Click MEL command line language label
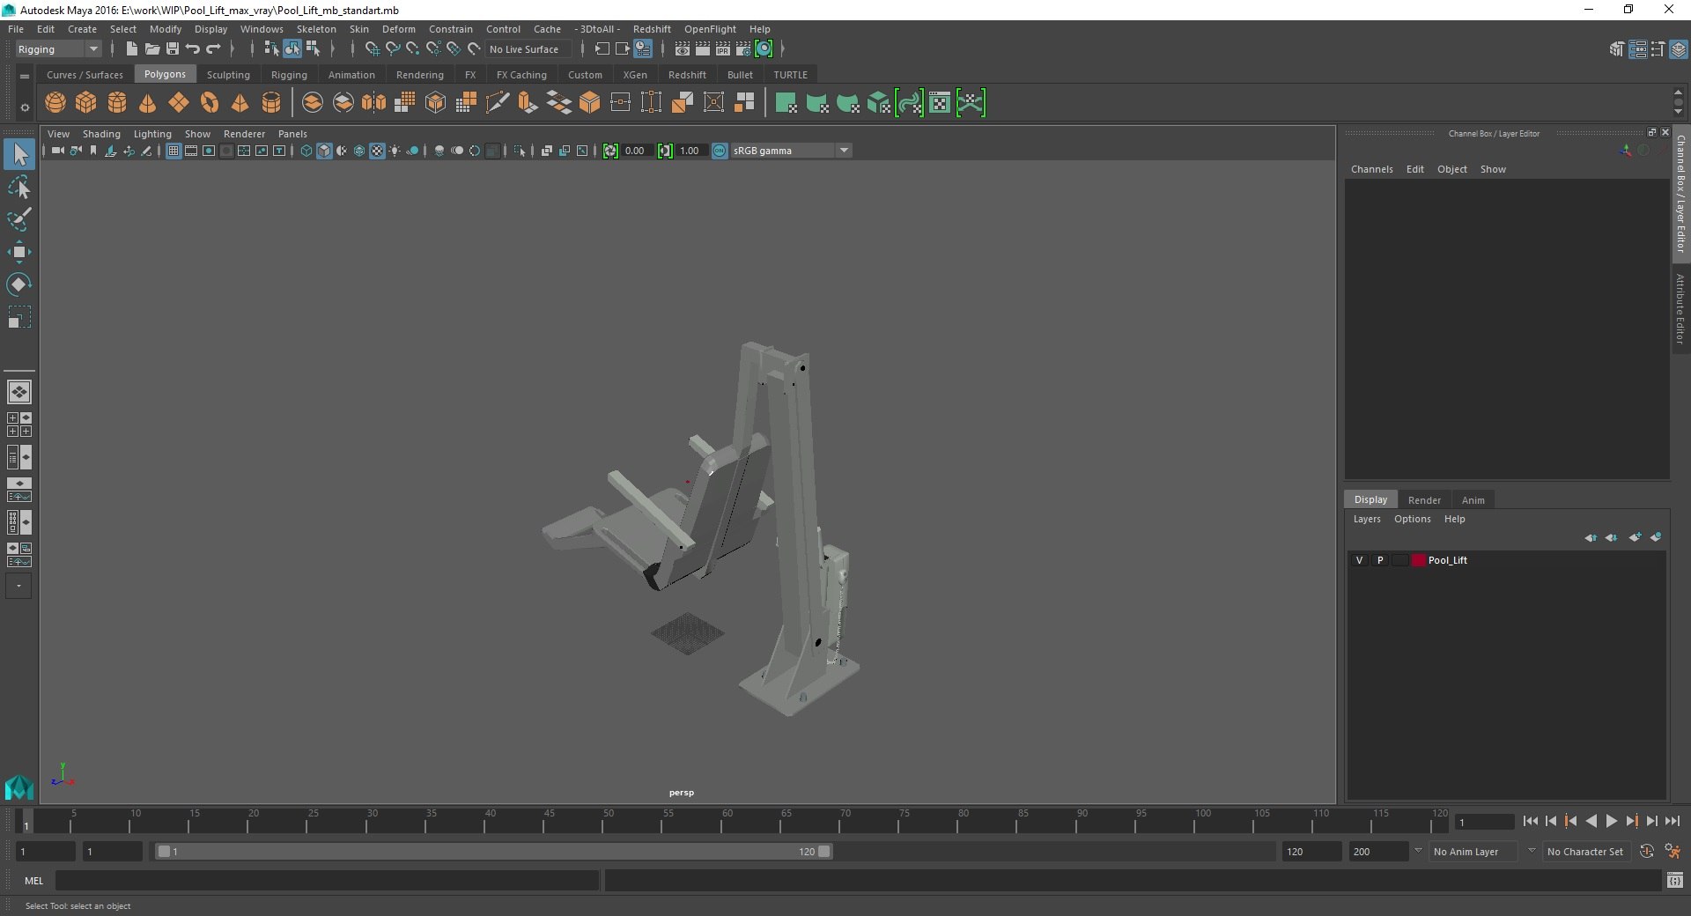 click(33, 881)
